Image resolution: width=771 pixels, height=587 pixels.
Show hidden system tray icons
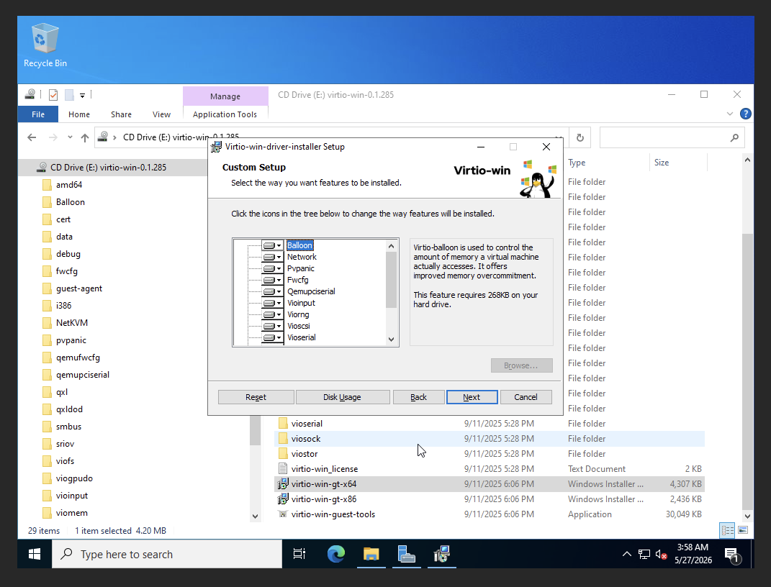pos(626,554)
